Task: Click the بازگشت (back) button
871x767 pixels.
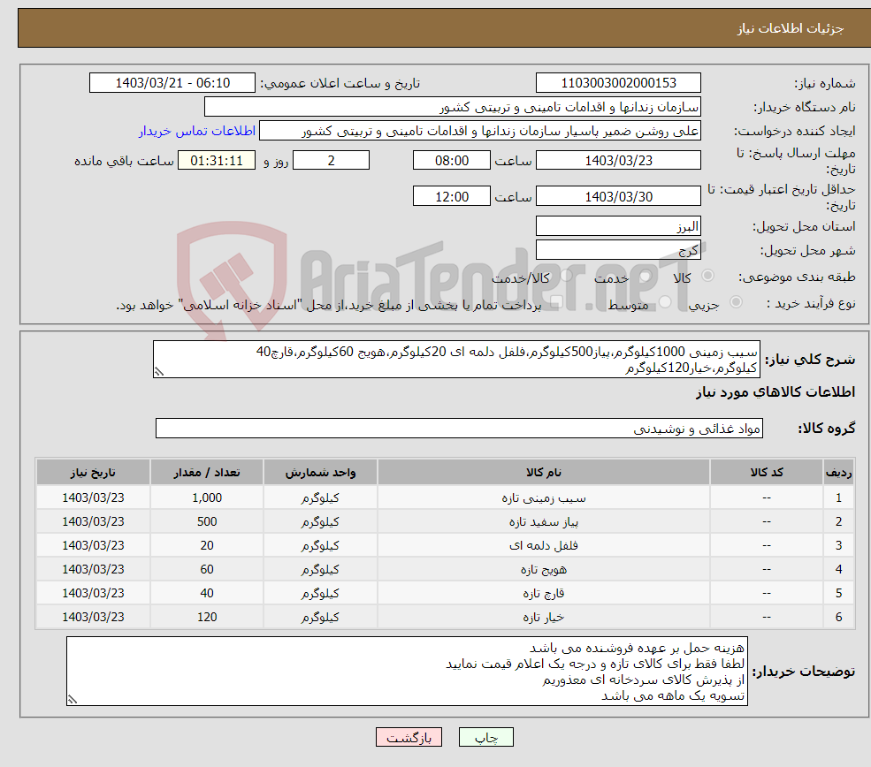Action: click(x=409, y=737)
